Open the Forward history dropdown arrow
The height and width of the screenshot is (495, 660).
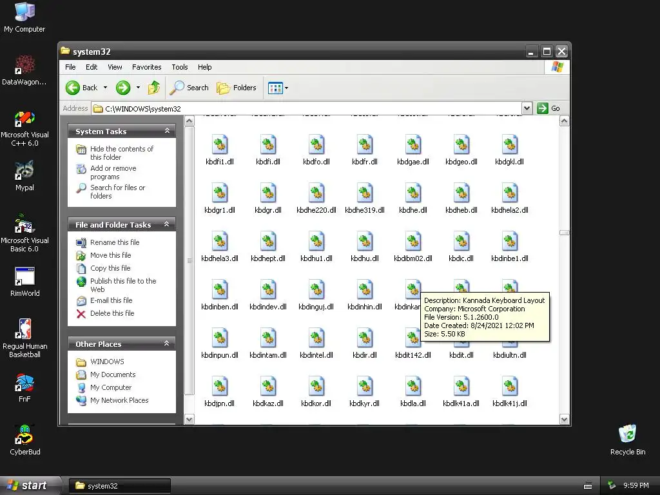138,88
